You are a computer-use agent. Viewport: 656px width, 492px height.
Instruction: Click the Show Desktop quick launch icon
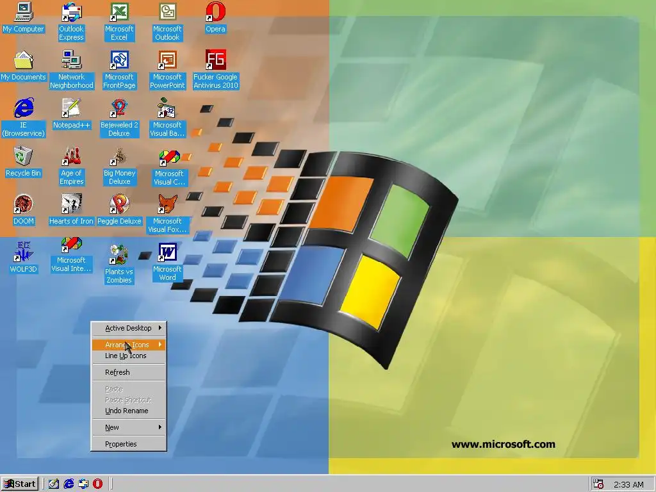point(54,484)
